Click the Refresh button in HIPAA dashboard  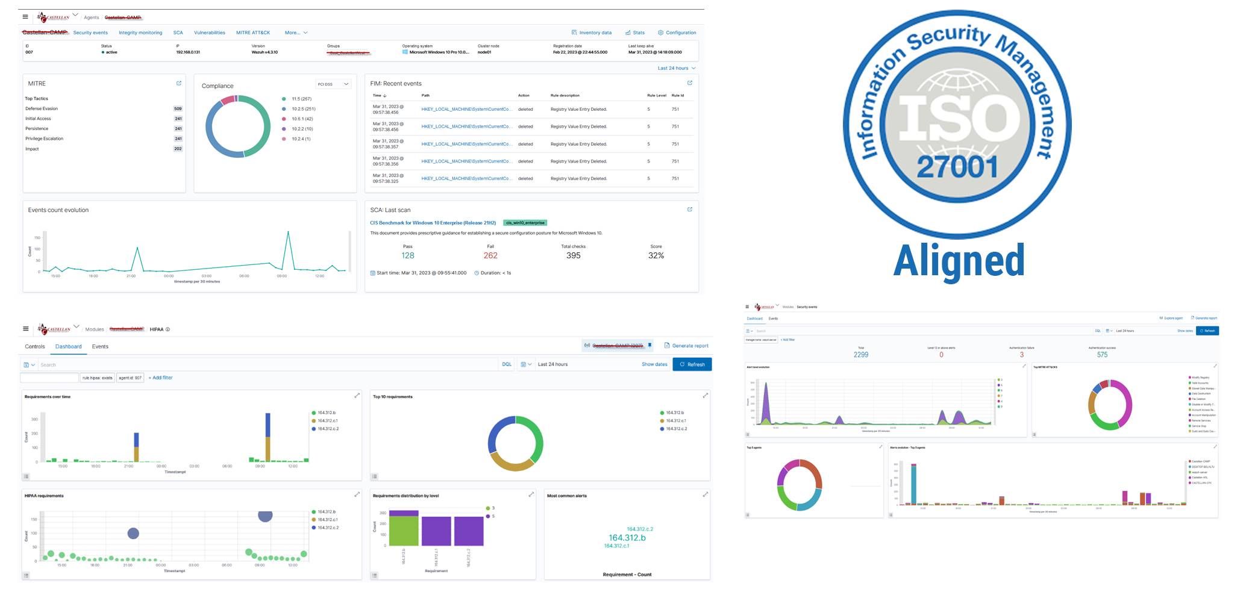(692, 364)
